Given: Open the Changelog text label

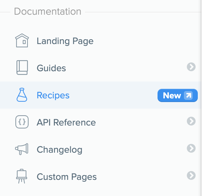Looking at the screenshot, I should [x=59, y=150].
